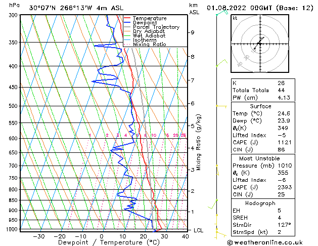Image resolution: width=318 pixels, height=246 pixels.
Task: Click the 700 pressure level label
Action: (14, 166)
